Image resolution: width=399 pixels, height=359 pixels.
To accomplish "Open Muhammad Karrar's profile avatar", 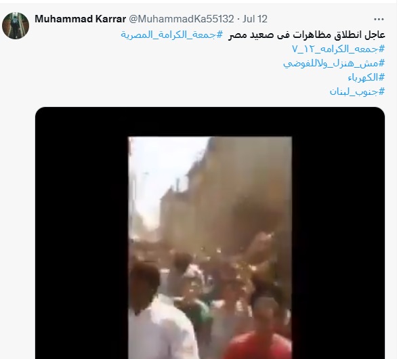I will pyautogui.click(x=16, y=26).
